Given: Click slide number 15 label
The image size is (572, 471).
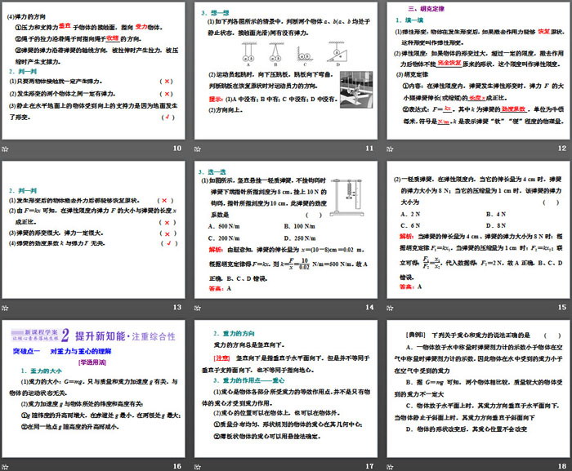Looking at the screenshot, I should [562, 307].
